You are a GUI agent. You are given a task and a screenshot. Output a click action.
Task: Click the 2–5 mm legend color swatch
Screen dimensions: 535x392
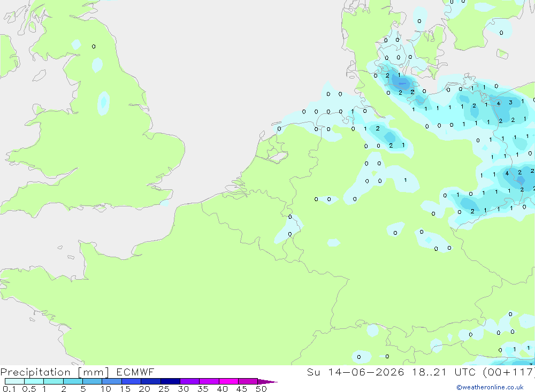(73, 381)
